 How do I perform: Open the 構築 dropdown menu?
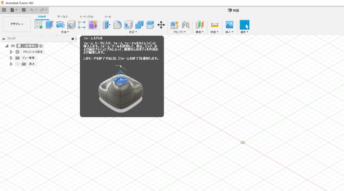click(199, 32)
